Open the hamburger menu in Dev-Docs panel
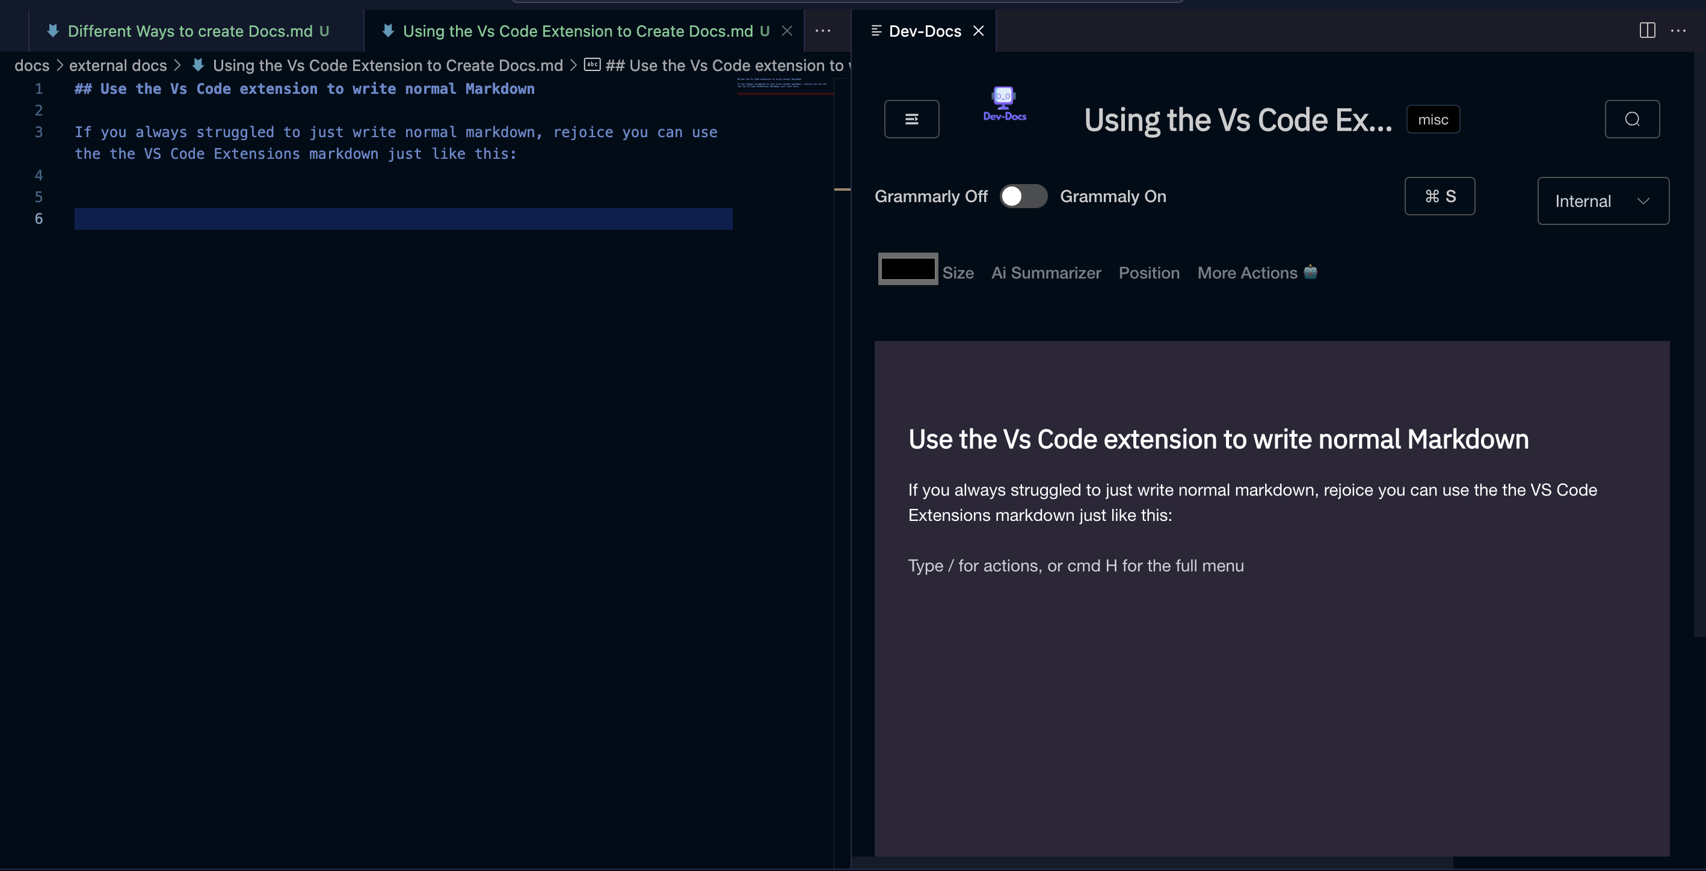 (911, 119)
